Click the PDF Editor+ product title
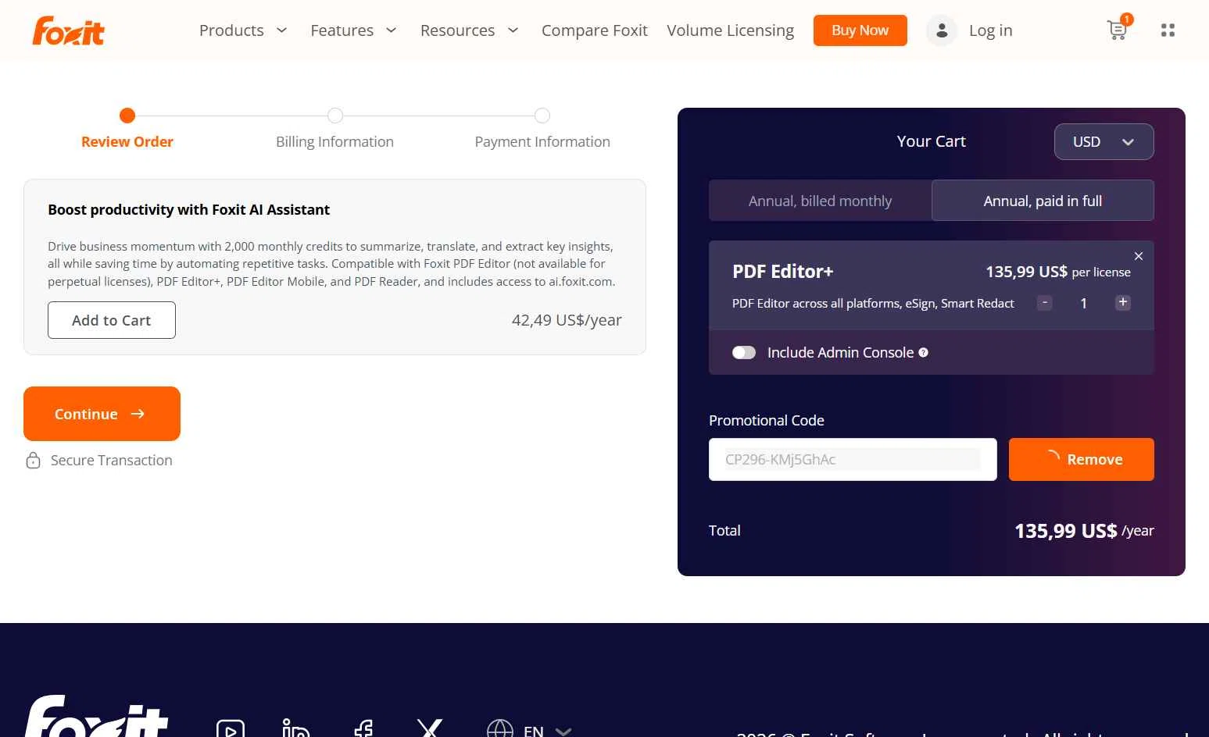Screen dimensions: 1209x737 (782, 271)
